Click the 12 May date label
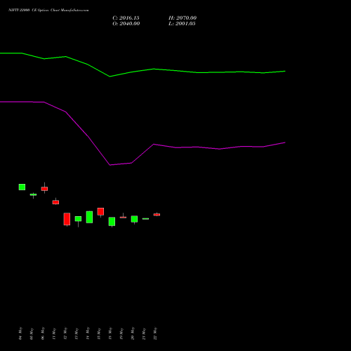The height and width of the screenshot is (351, 351). click(x=65, y=333)
